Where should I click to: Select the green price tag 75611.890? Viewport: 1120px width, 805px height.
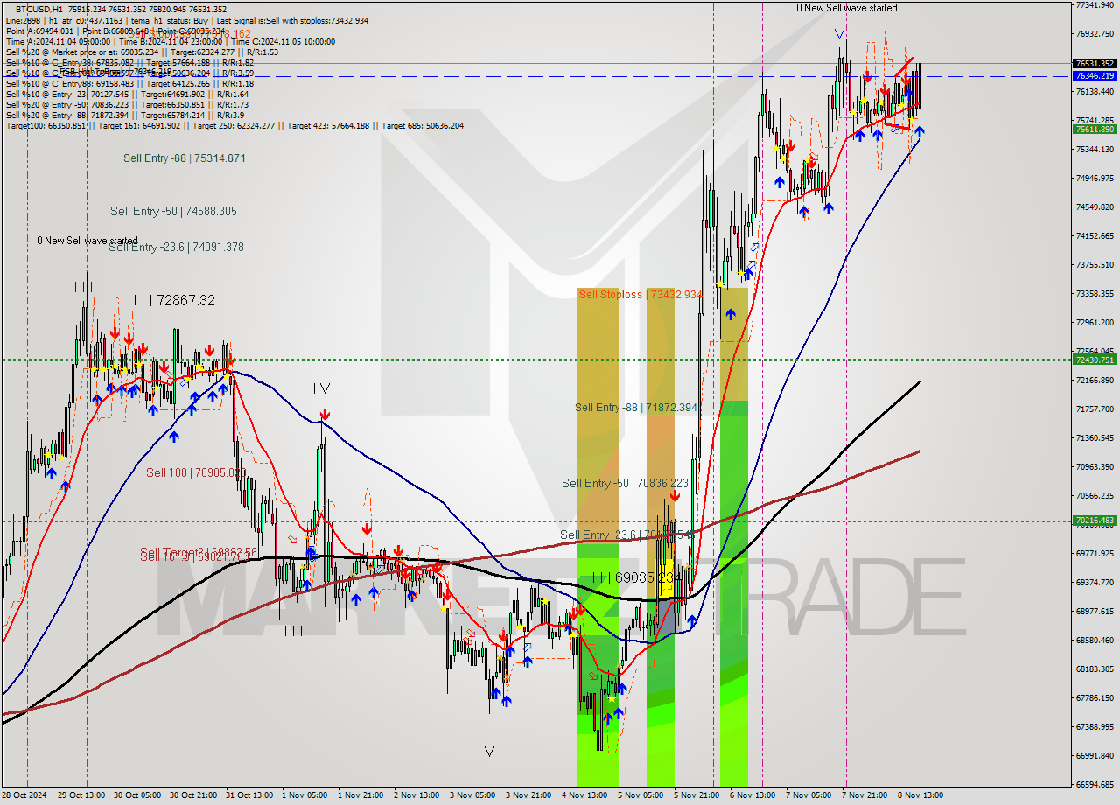pyautogui.click(x=1095, y=129)
